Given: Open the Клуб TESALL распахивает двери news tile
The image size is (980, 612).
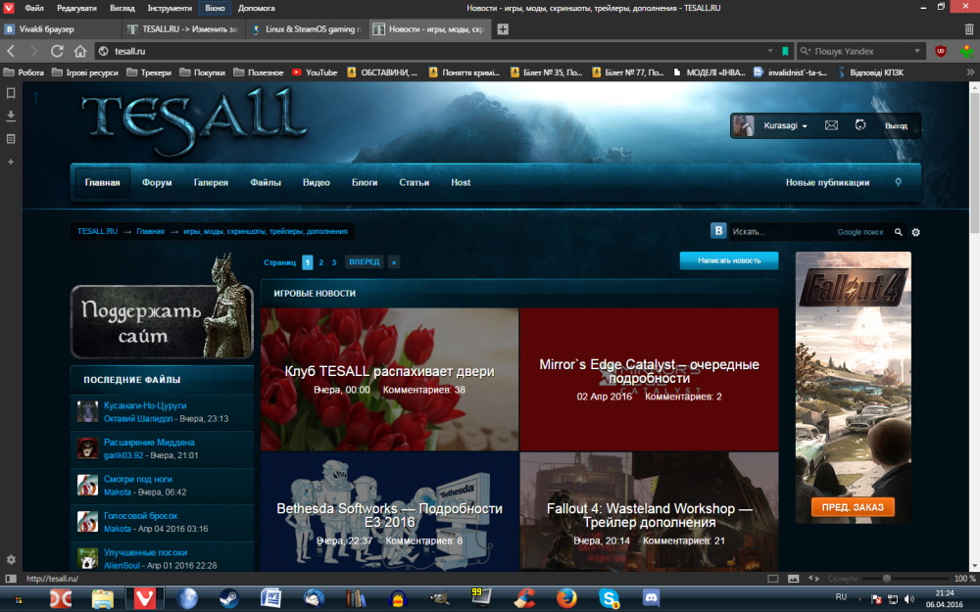Looking at the screenshot, I should 389,379.
